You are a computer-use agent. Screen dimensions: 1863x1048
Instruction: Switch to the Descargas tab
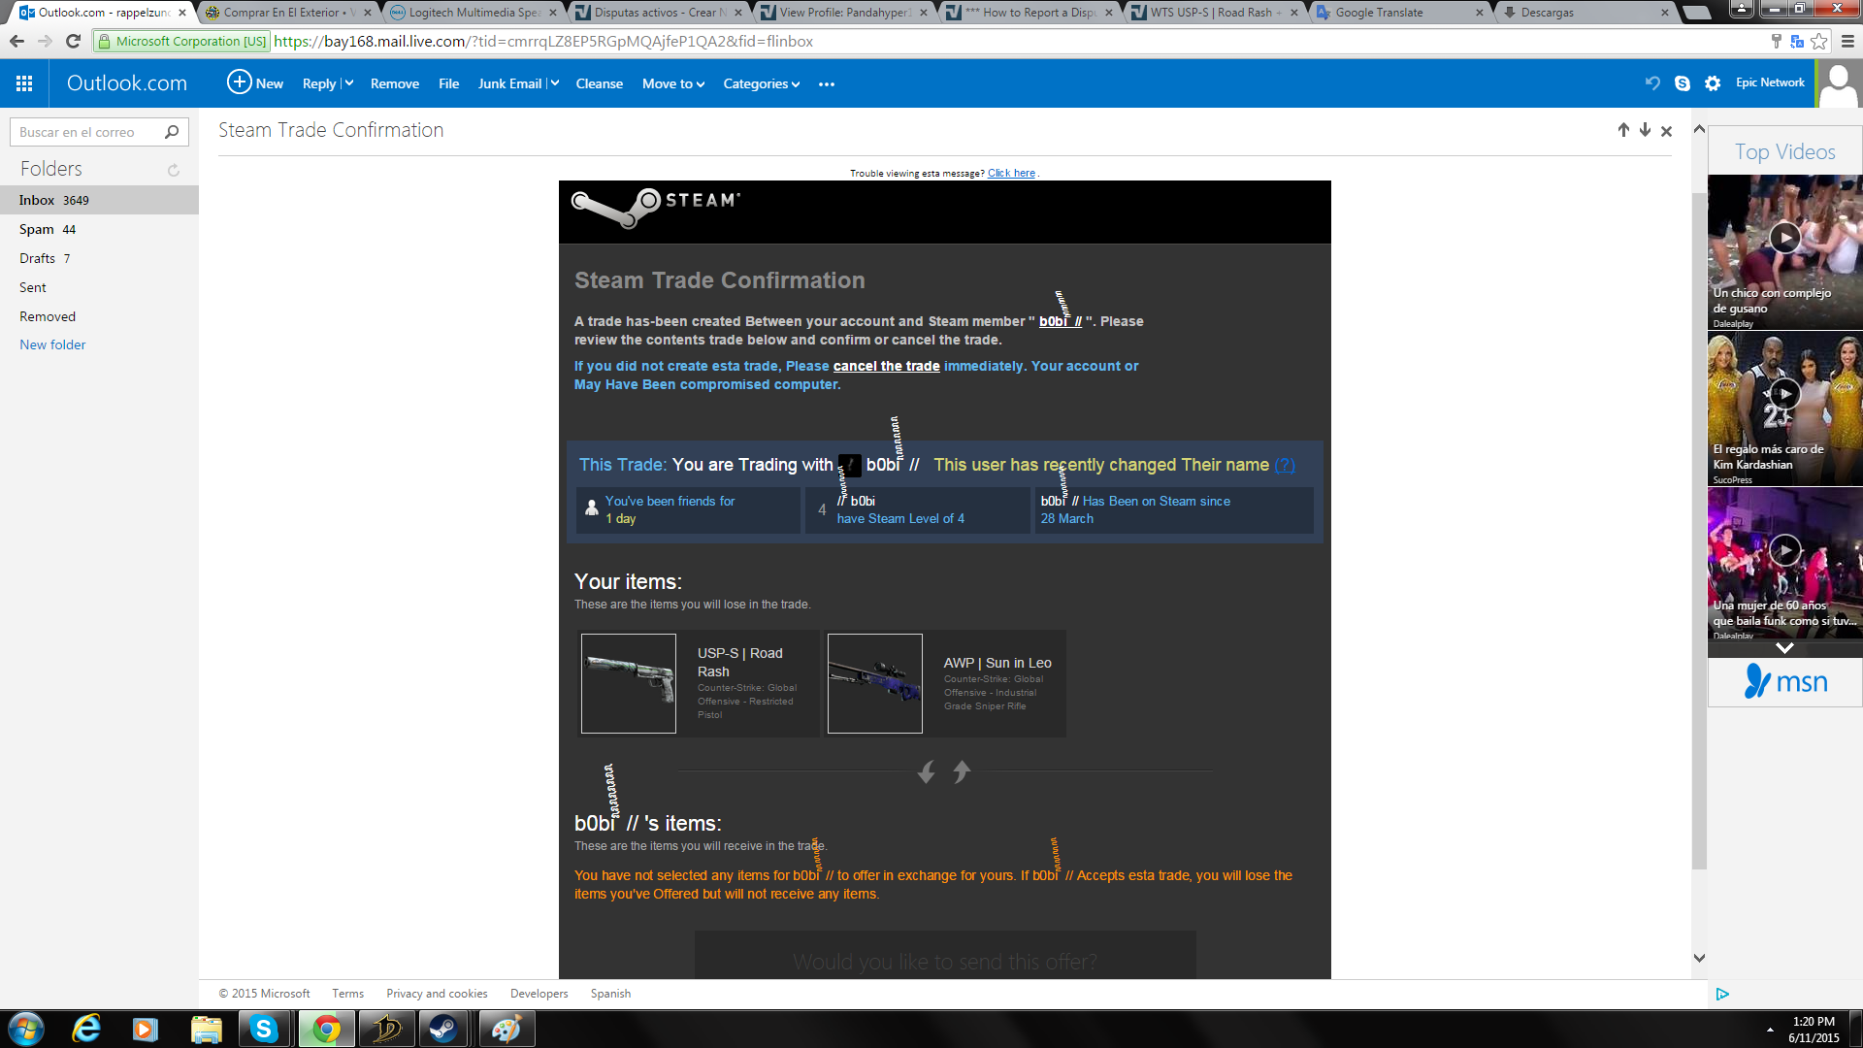[1586, 13]
